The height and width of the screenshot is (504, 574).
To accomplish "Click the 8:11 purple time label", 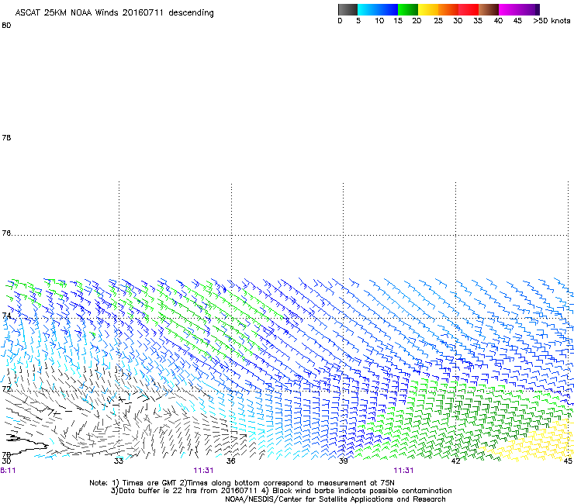I will pyautogui.click(x=8, y=471).
